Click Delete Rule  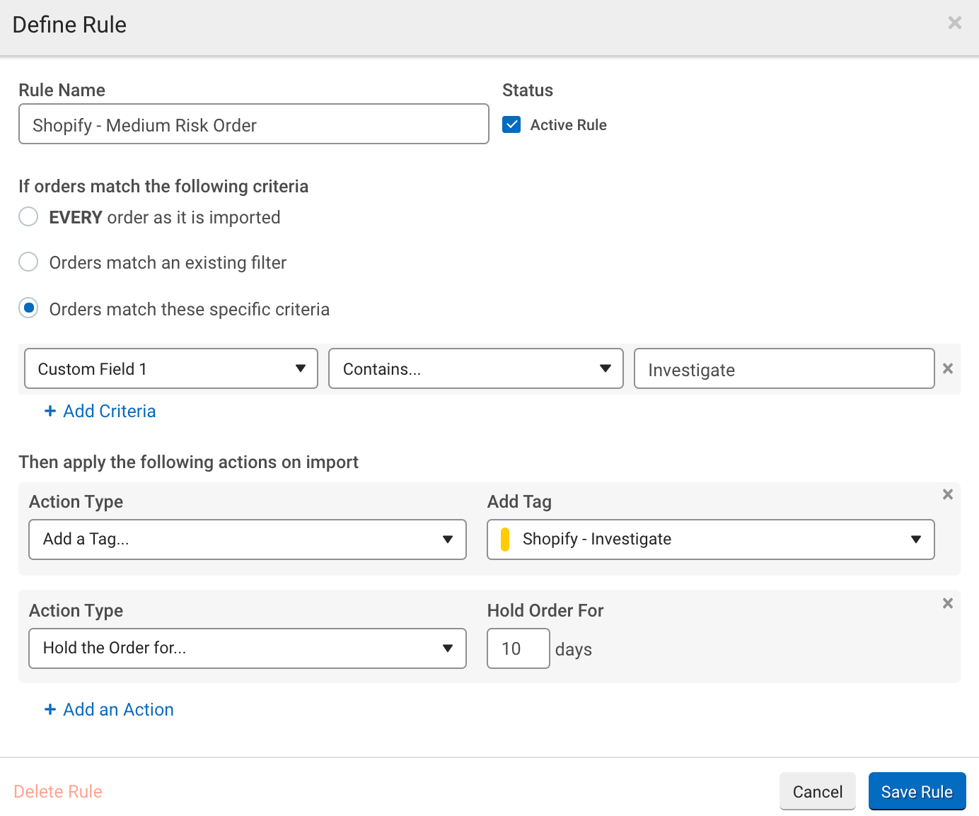tap(58, 791)
